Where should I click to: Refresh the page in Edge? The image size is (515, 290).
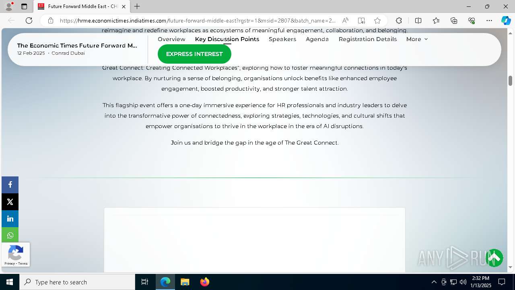[29, 21]
